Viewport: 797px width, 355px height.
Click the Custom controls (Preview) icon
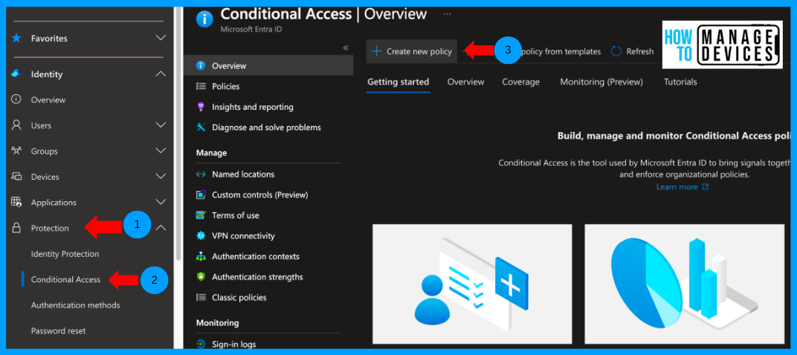click(201, 195)
